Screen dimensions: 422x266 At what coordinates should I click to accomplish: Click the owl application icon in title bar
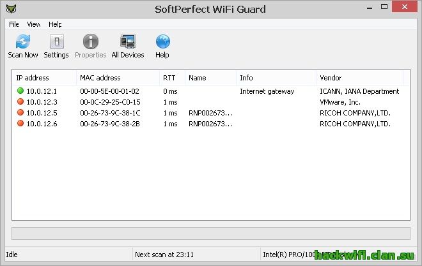pyautogui.click(x=12, y=9)
